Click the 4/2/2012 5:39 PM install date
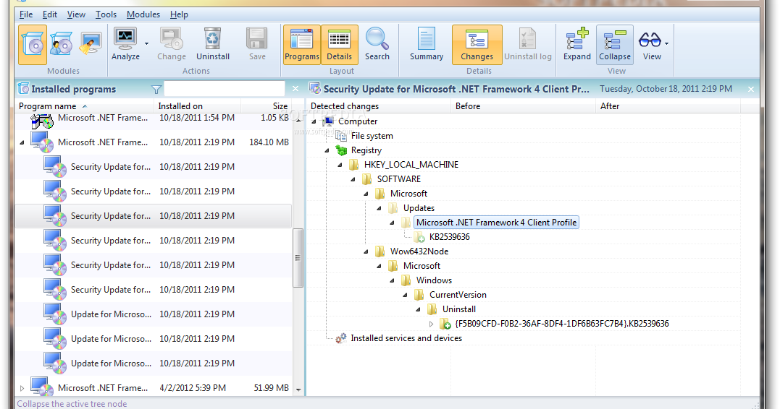Image resolution: width=780 pixels, height=409 pixels. [193, 388]
